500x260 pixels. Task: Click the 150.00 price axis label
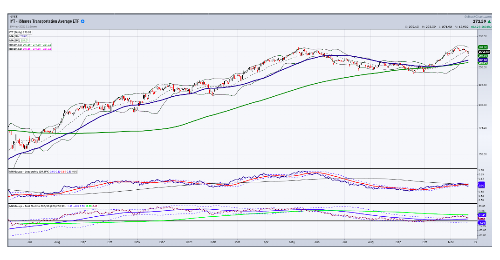483,154
